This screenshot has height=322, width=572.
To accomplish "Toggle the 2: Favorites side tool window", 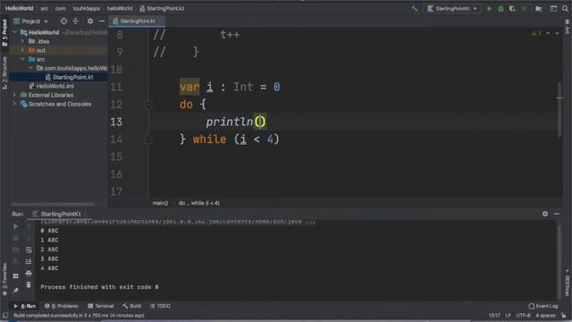I will pos(4,279).
